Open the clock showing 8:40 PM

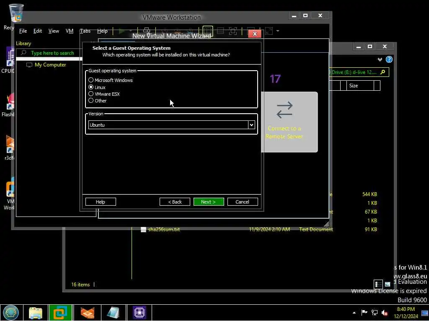[406, 313]
